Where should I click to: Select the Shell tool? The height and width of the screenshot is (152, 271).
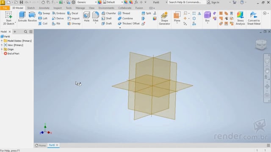click(107, 18)
